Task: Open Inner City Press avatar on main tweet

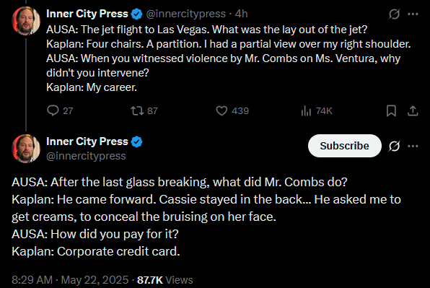Action: [26, 149]
